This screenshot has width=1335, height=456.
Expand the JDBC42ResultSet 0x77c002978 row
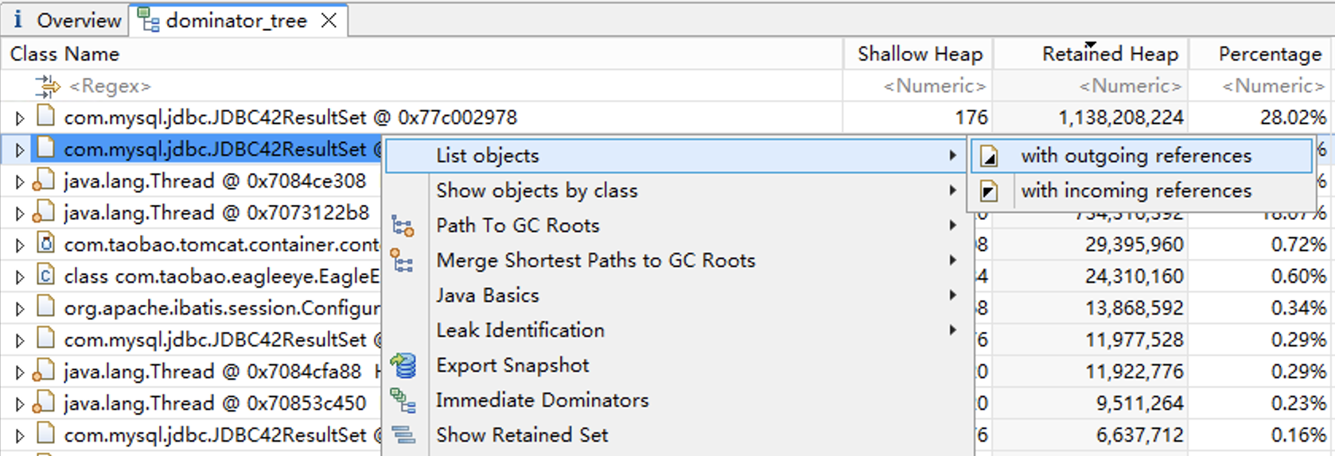coord(20,118)
